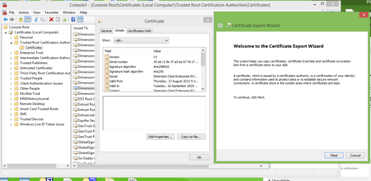
Task: Click the empty field value box below the list
Action: (154, 113)
